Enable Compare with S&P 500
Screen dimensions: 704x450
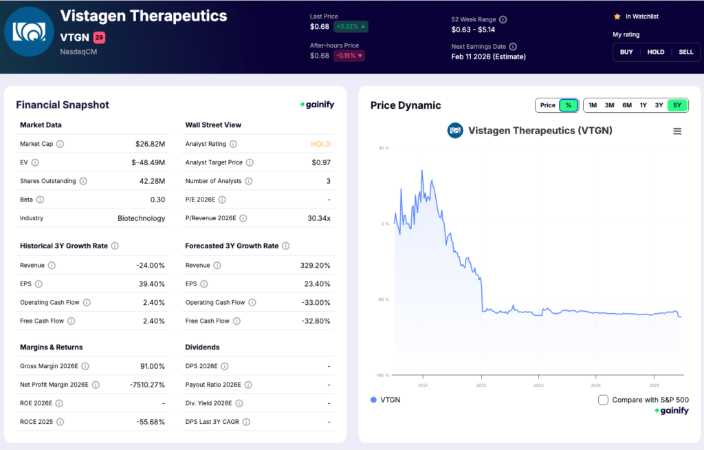pos(603,399)
